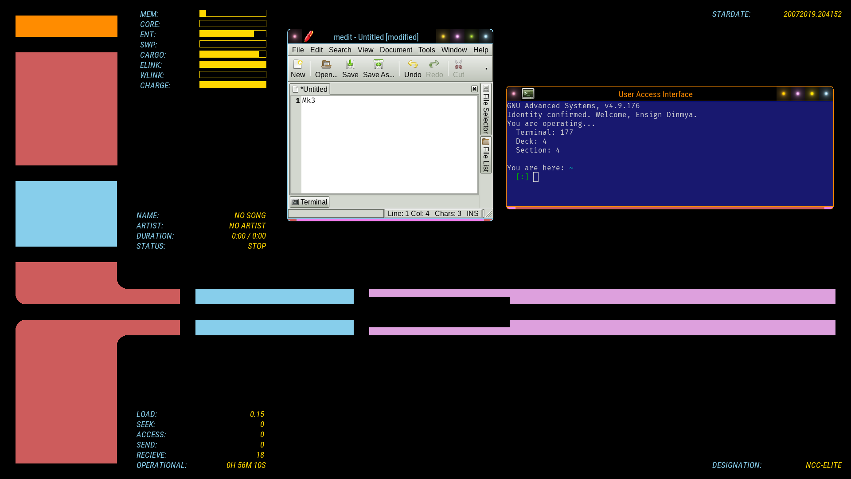This screenshot has height=479, width=851.
Task: Click the MEM usage bar
Action: click(x=233, y=13)
